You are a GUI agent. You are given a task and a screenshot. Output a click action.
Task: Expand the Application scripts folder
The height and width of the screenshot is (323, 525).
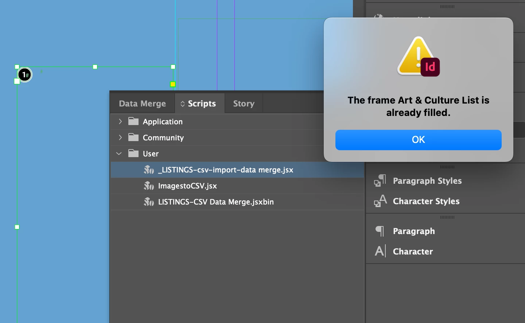pos(120,121)
